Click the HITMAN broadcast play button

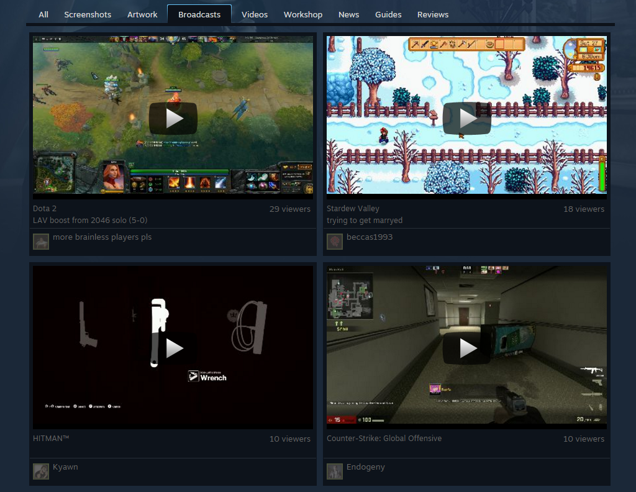tap(173, 348)
